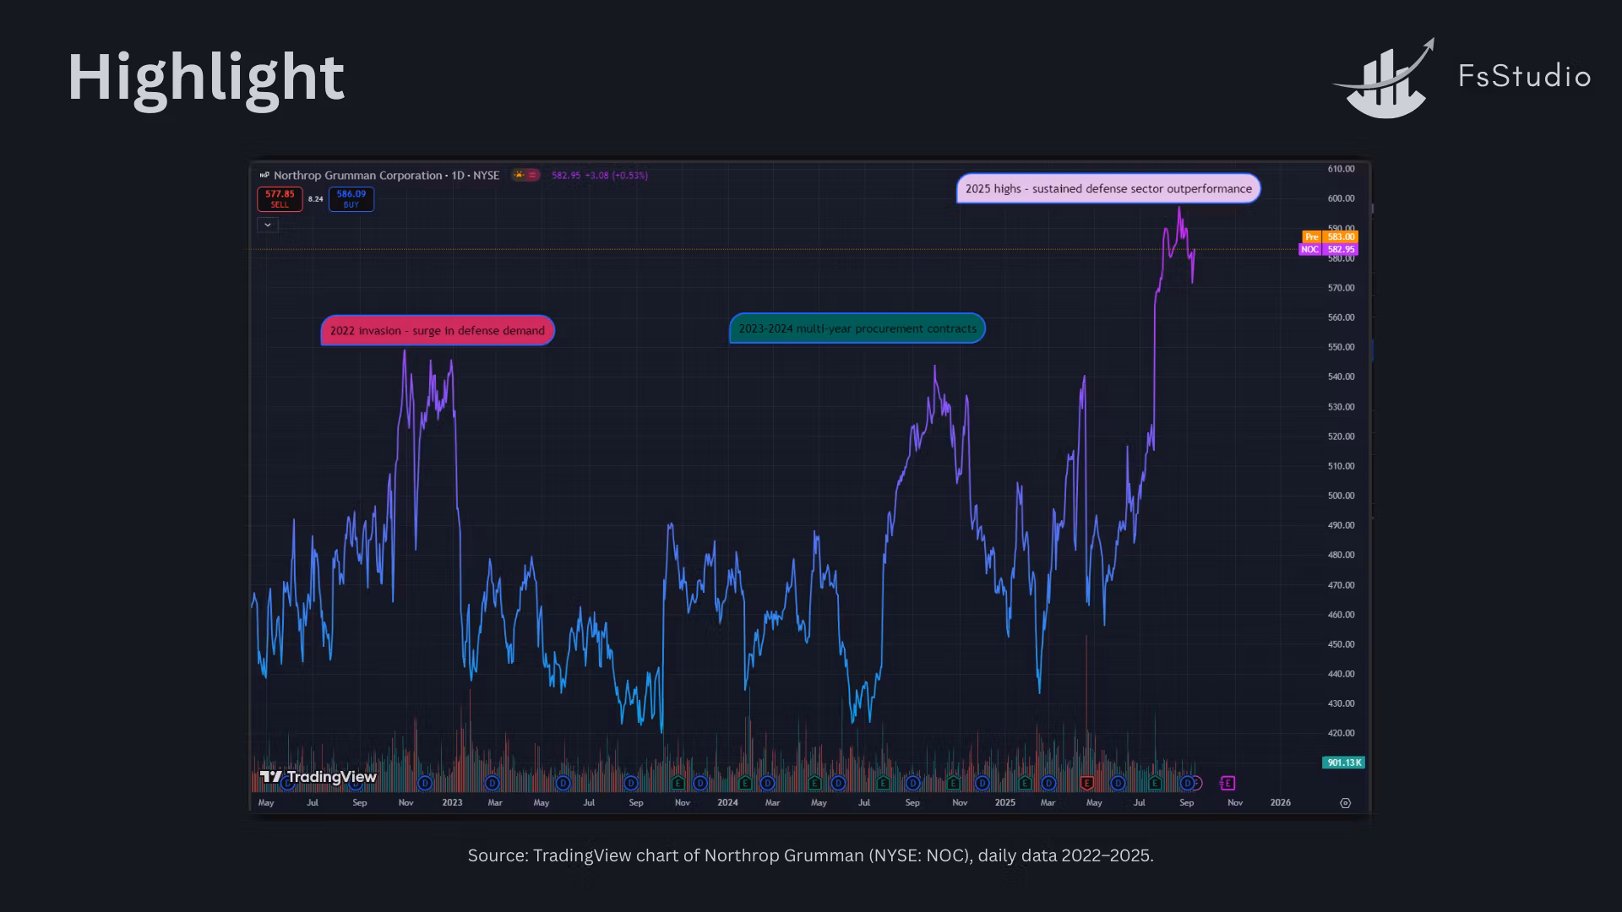Click the BUY button at 586.09
The image size is (1622, 912).
pos(351,199)
